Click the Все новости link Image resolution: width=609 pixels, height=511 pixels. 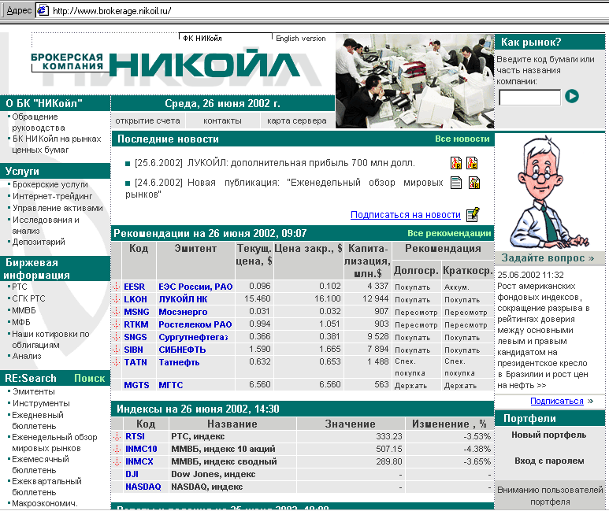point(462,139)
